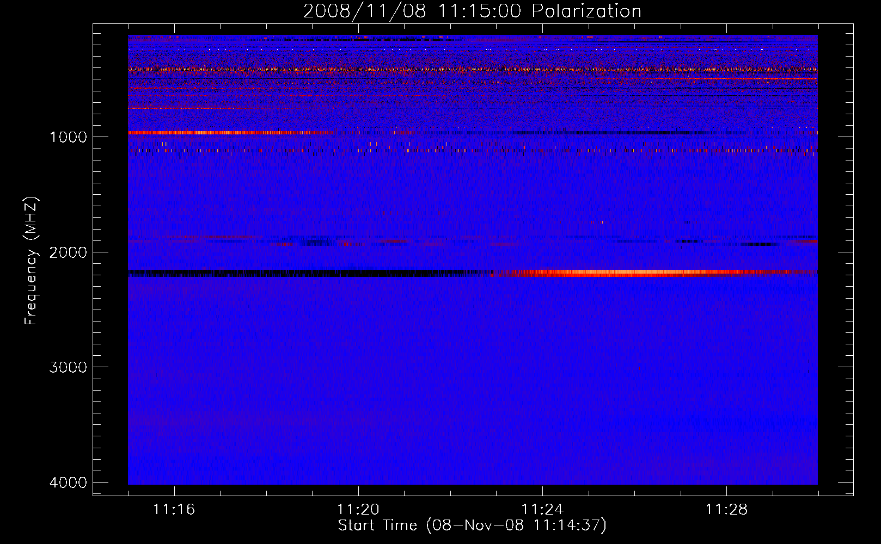Click the 11:24 time tick label
This screenshot has width=881, height=544.
pos(542,509)
